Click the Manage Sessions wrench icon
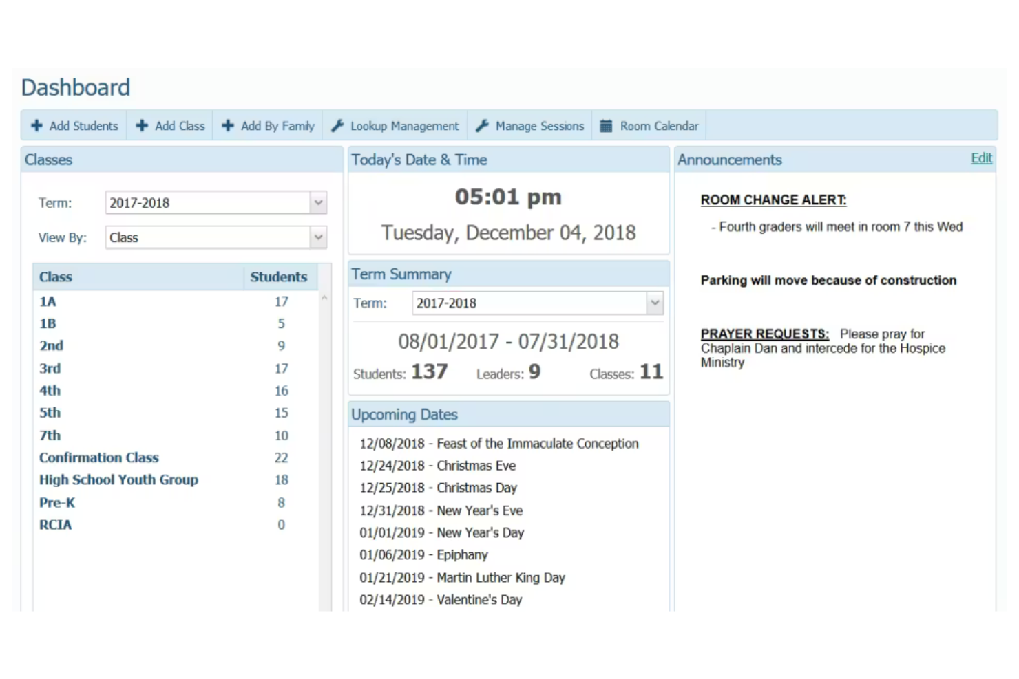The width and height of the screenshot is (1019, 679). [482, 126]
